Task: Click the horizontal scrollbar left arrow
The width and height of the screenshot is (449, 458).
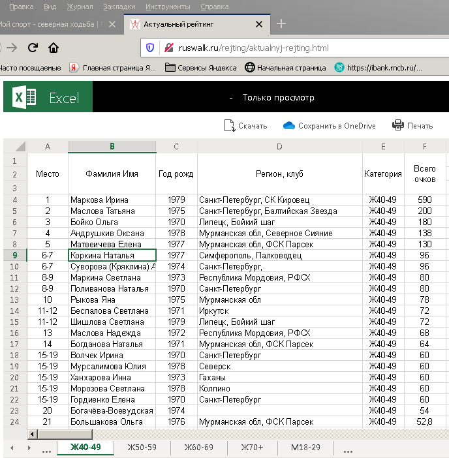Action: coord(33,435)
